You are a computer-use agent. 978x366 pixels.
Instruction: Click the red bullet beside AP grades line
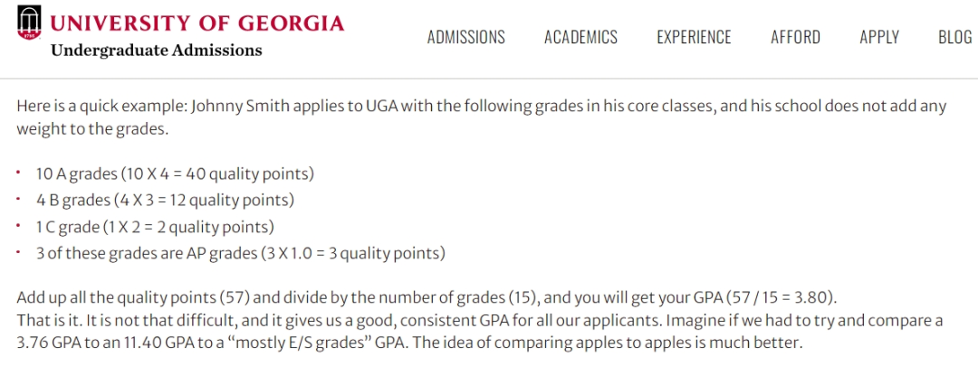pyautogui.click(x=19, y=251)
